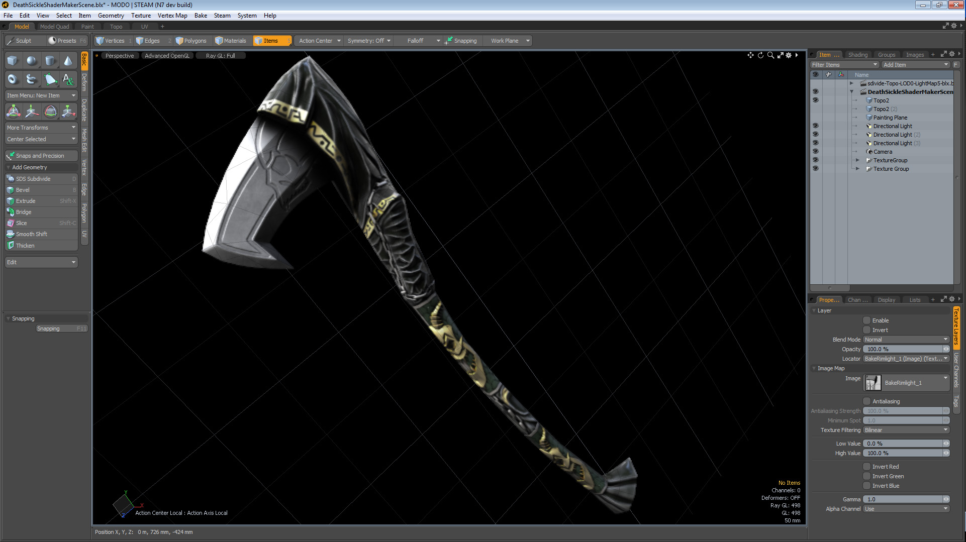The height and width of the screenshot is (542, 966).
Task: Click the viewport zoom magnifier icon
Action: click(770, 55)
